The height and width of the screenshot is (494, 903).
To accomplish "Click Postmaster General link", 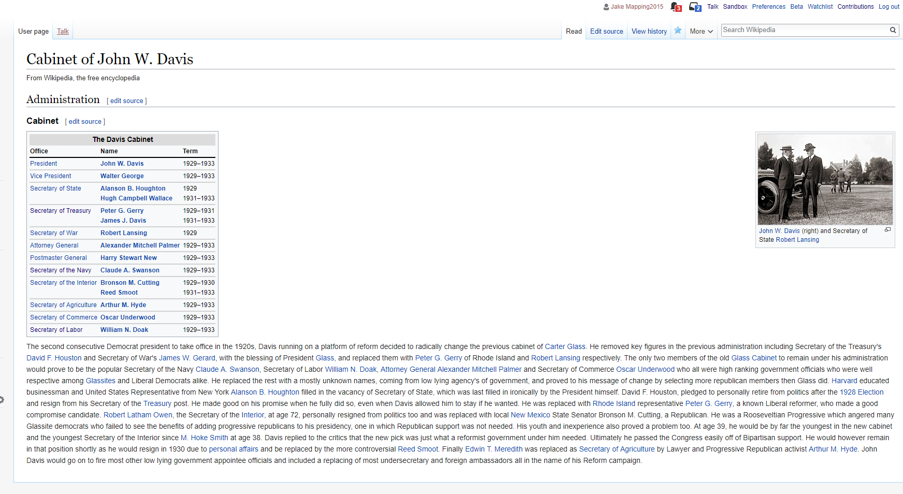I will (x=59, y=258).
